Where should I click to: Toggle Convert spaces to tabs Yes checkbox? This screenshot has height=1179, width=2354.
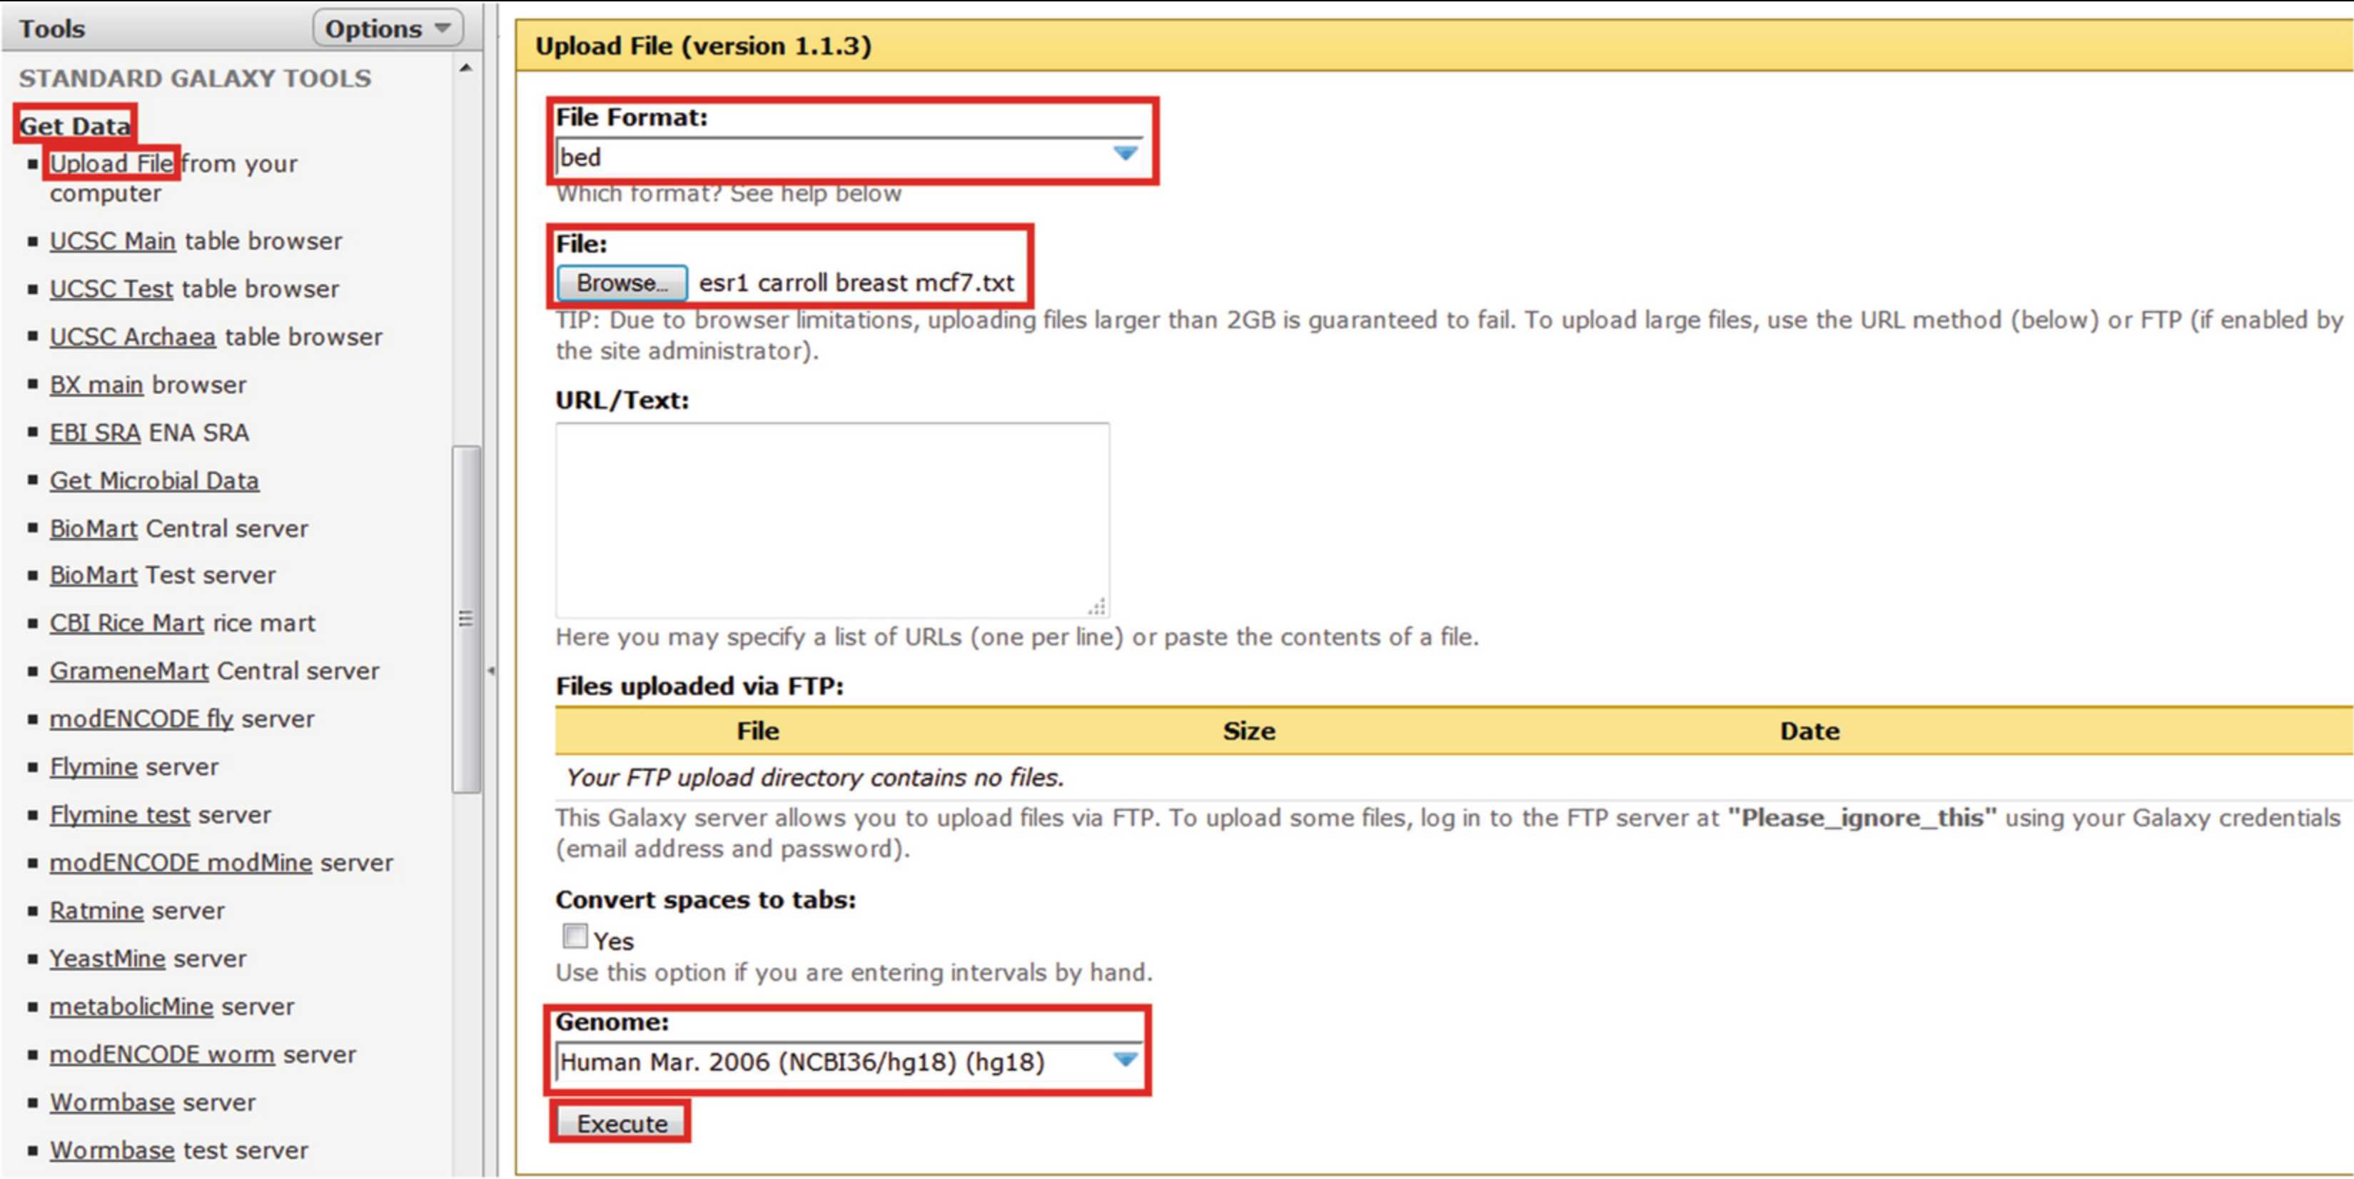click(575, 937)
